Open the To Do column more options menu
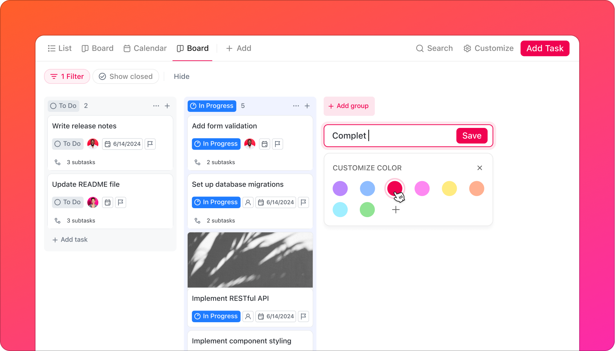The width and height of the screenshot is (615, 351). [156, 106]
